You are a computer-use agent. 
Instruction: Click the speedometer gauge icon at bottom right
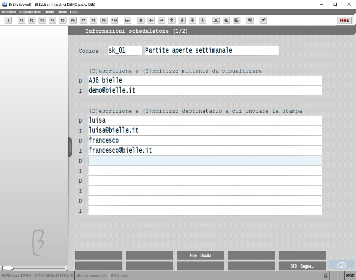coord(342,265)
